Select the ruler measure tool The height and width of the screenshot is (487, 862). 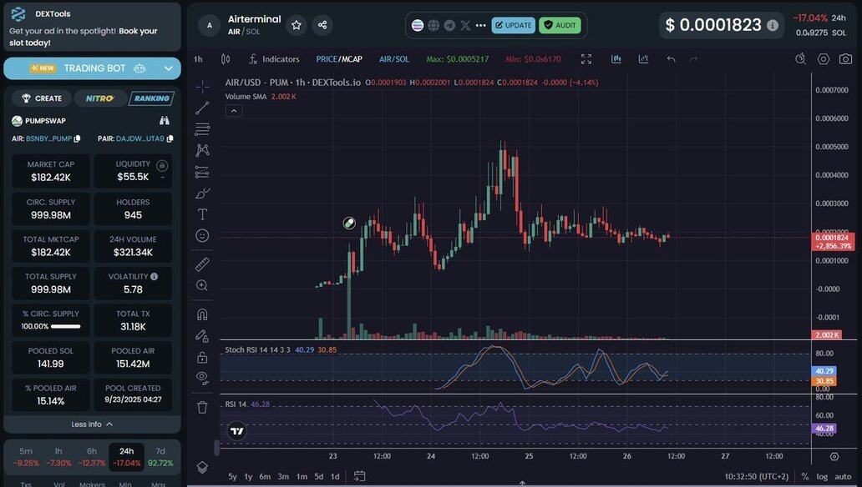click(202, 264)
